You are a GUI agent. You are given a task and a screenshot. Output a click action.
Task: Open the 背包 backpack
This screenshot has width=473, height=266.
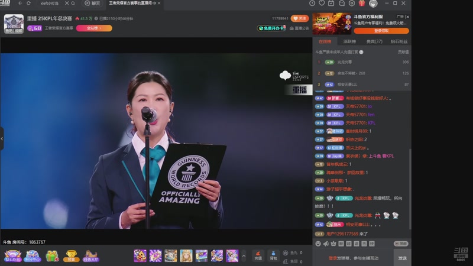[x=273, y=256]
